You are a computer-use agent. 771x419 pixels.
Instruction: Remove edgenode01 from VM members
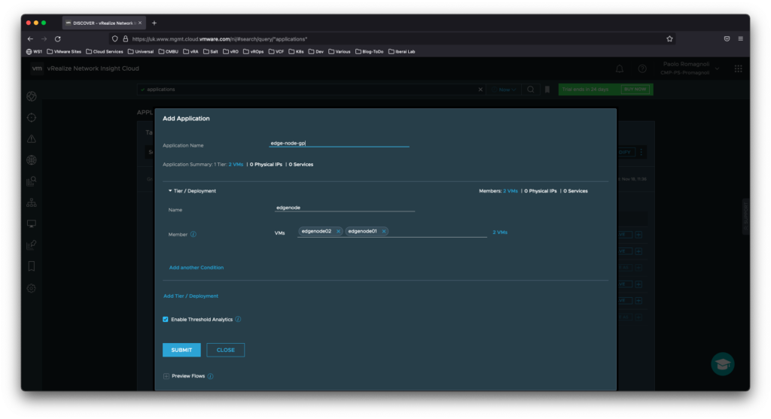[383, 232]
